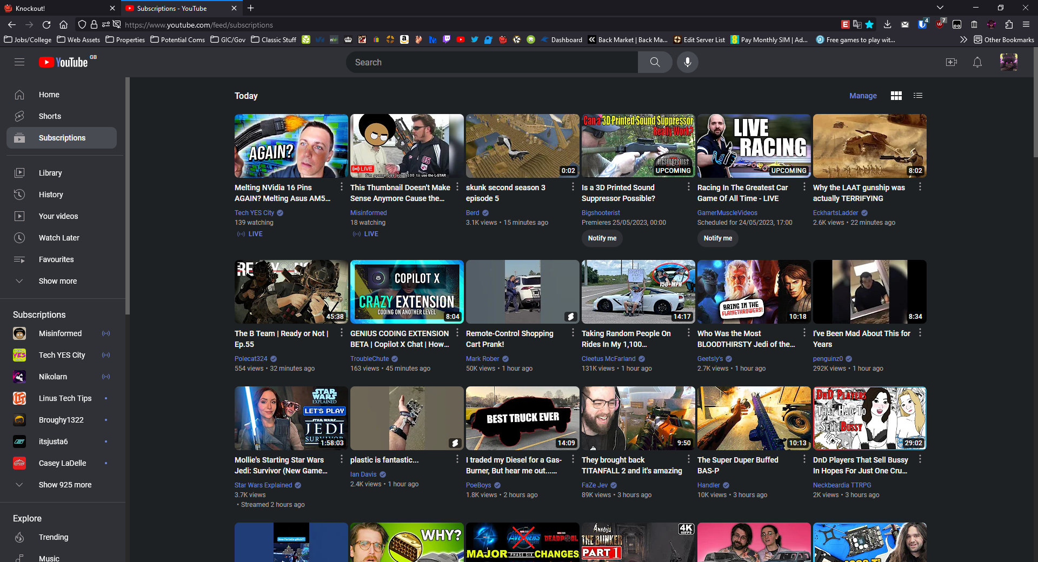Open Shorts in sidebar
1038x562 pixels.
point(62,116)
